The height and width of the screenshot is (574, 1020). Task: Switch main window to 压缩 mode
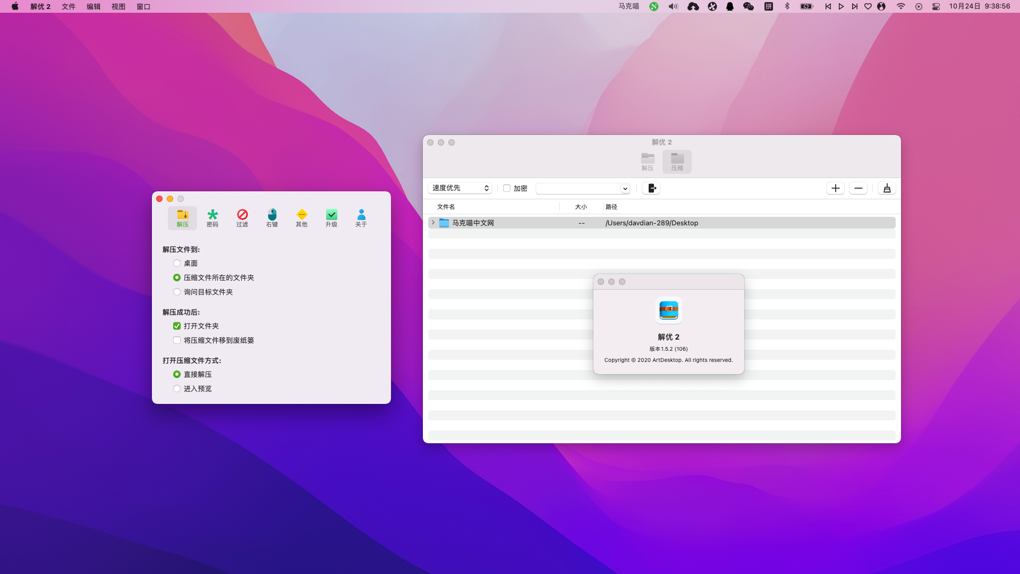[x=677, y=162]
